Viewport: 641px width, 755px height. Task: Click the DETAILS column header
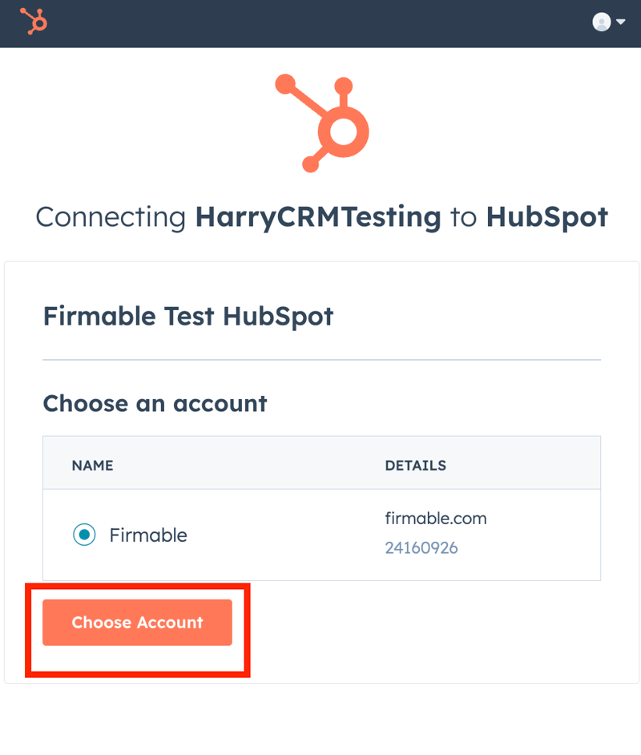click(416, 465)
